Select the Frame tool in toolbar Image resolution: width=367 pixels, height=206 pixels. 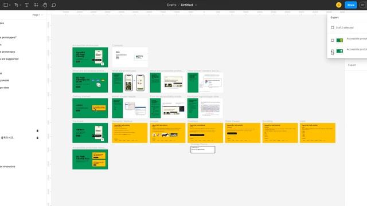tap(6, 5)
